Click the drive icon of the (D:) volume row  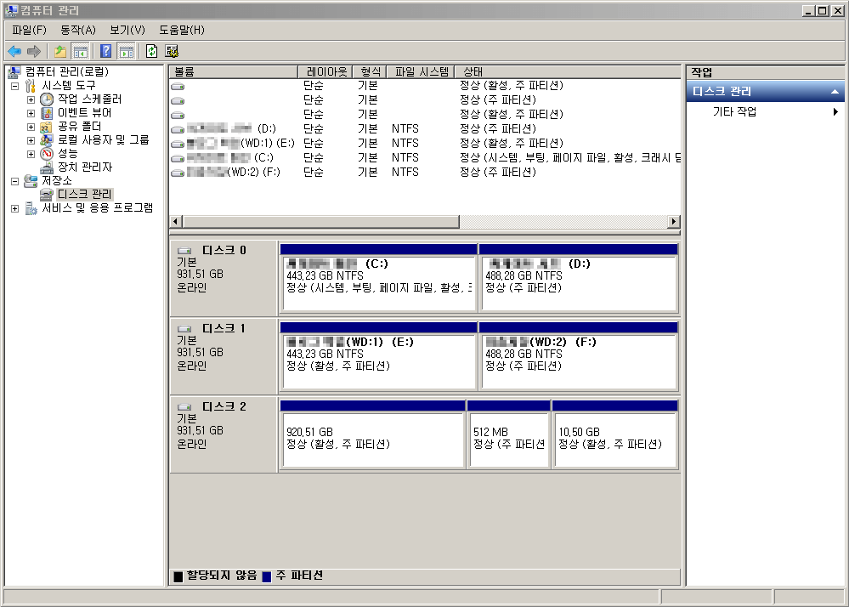178,129
